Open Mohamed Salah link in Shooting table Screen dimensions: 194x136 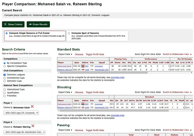tap(65, 104)
